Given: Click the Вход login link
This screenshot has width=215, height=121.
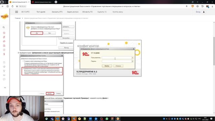Looking at the screenshot, I should 198,12.
